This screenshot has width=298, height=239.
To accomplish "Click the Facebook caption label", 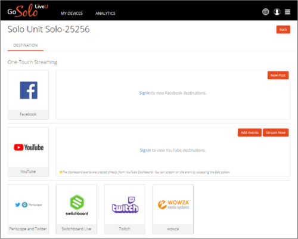I will point(28,114).
